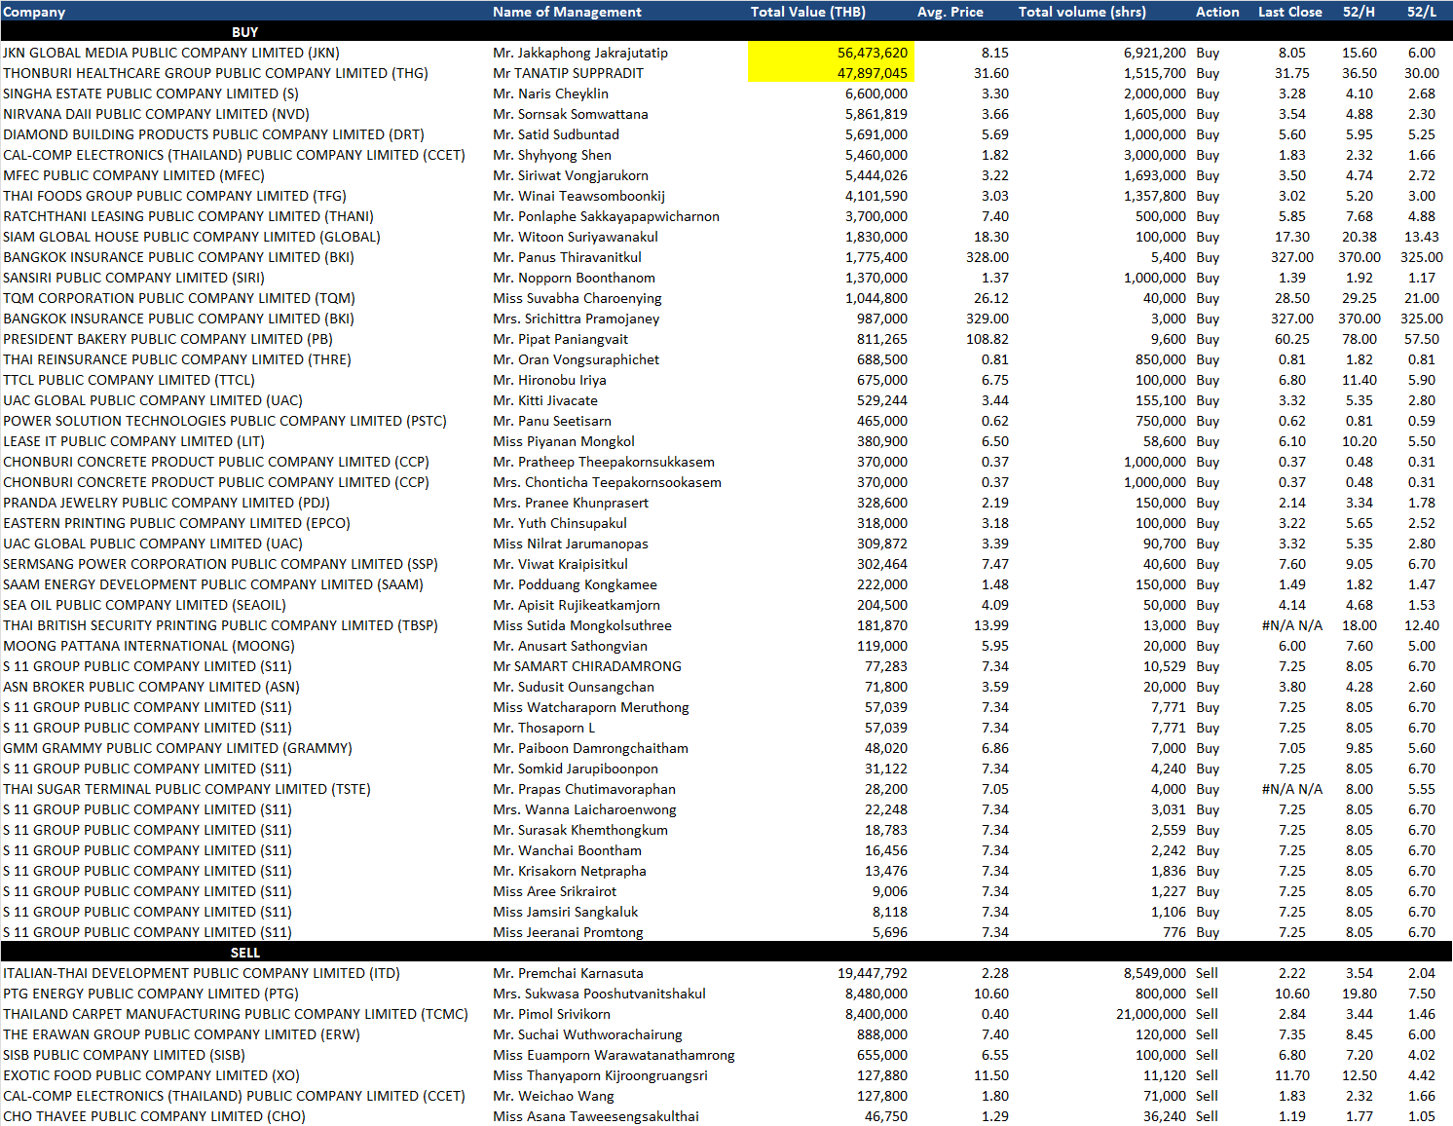The width and height of the screenshot is (1453, 1126).
Task: Click CHO THAVEE PUBLIC COMPANY cell
Action: [x=154, y=1116]
